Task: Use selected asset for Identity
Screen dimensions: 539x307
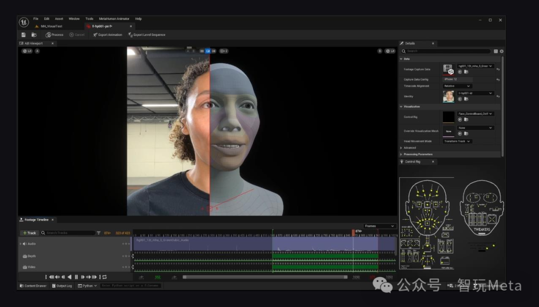Action: click(460, 99)
